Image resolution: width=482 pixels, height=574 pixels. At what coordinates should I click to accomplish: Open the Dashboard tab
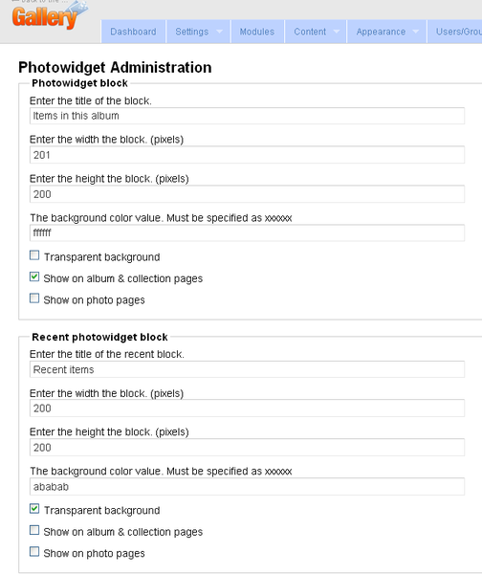[133, 32]
